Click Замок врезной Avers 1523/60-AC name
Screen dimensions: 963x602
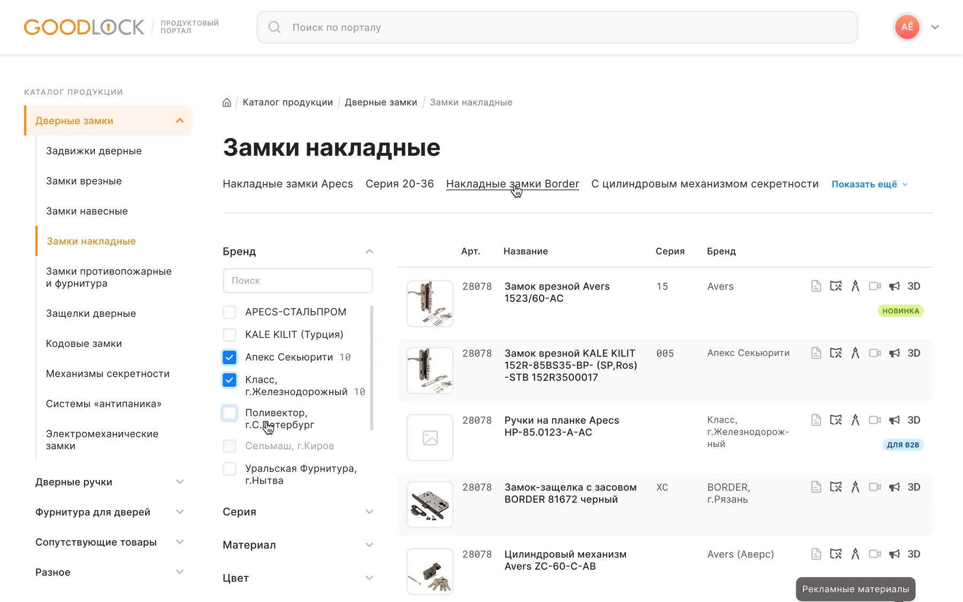point(557,292)
